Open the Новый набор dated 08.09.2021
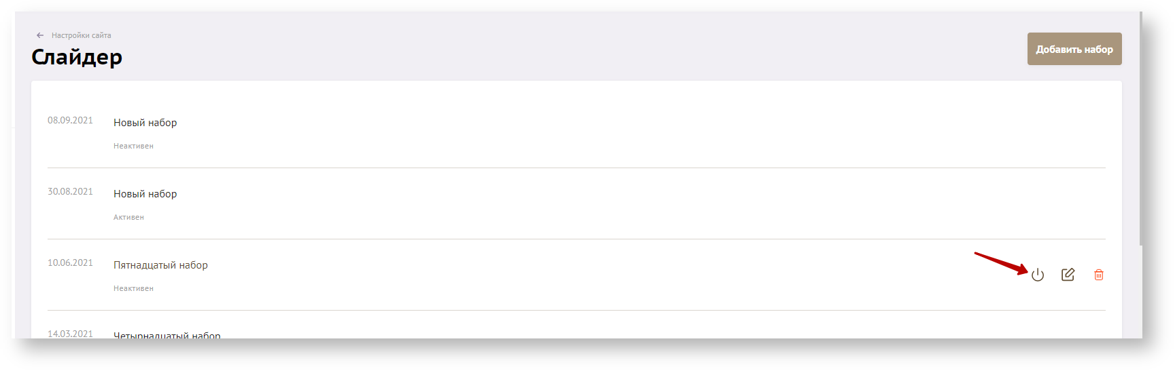The width and height of the screenshot is (1175, 371). point(145,123)
